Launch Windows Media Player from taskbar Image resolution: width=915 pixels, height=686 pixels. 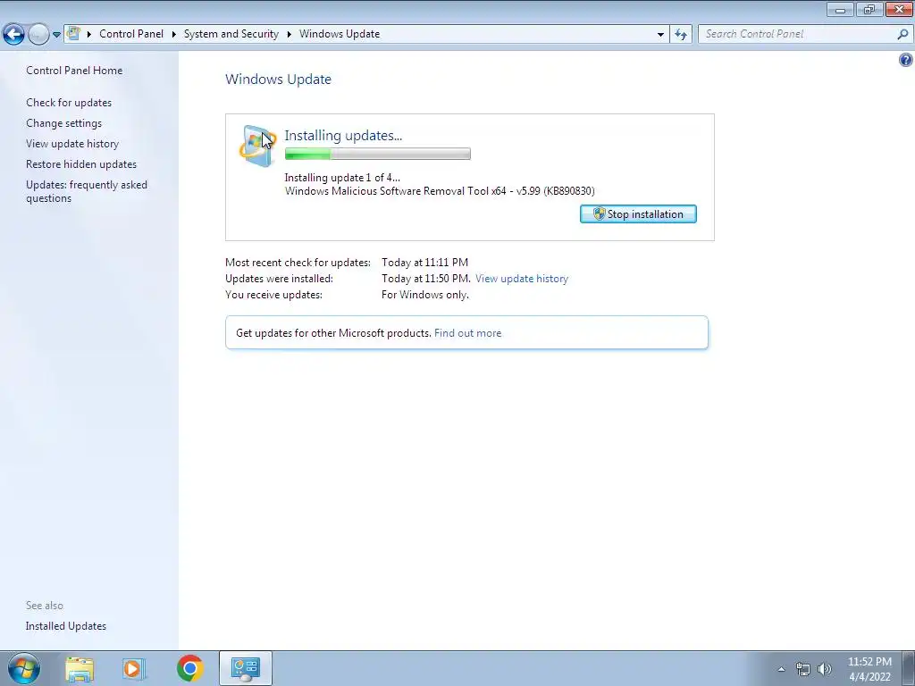pos(134,668)
